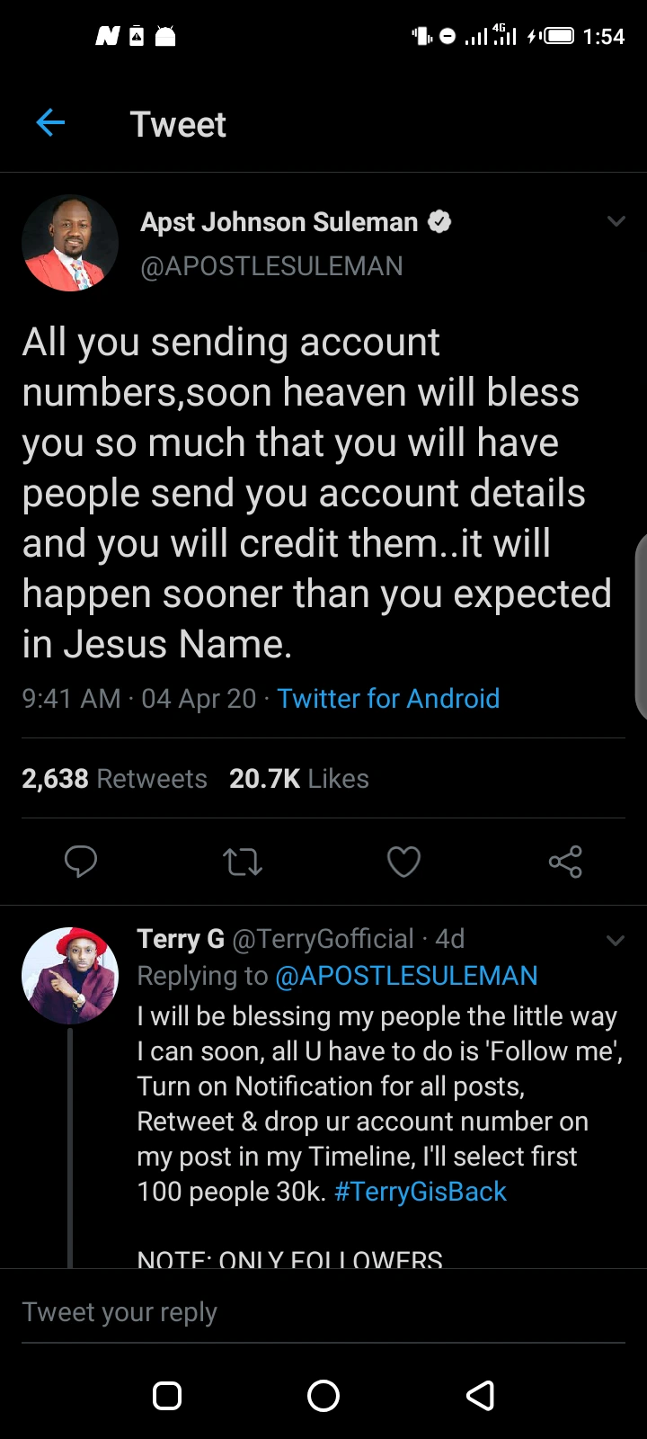
Task: Open the #TerryGisBack hashtag
Action: pyautogui.click(x=420, y=1192)
